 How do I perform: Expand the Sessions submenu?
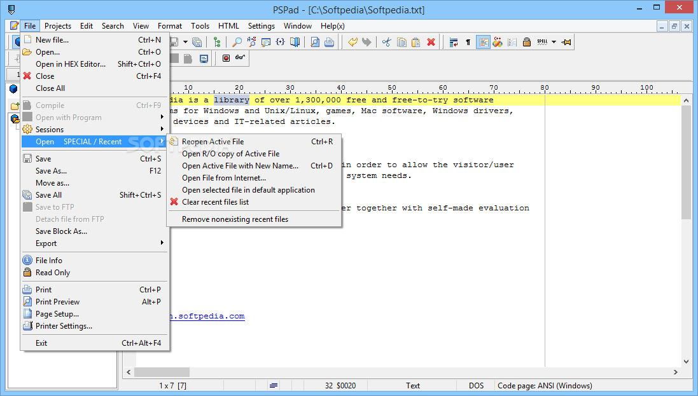click(95, 130)
